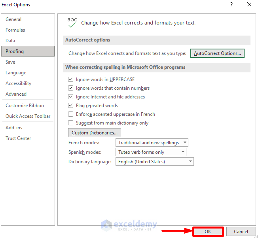Click the 'Excel Options' window title
258x238 pixels.
[16, 5]
